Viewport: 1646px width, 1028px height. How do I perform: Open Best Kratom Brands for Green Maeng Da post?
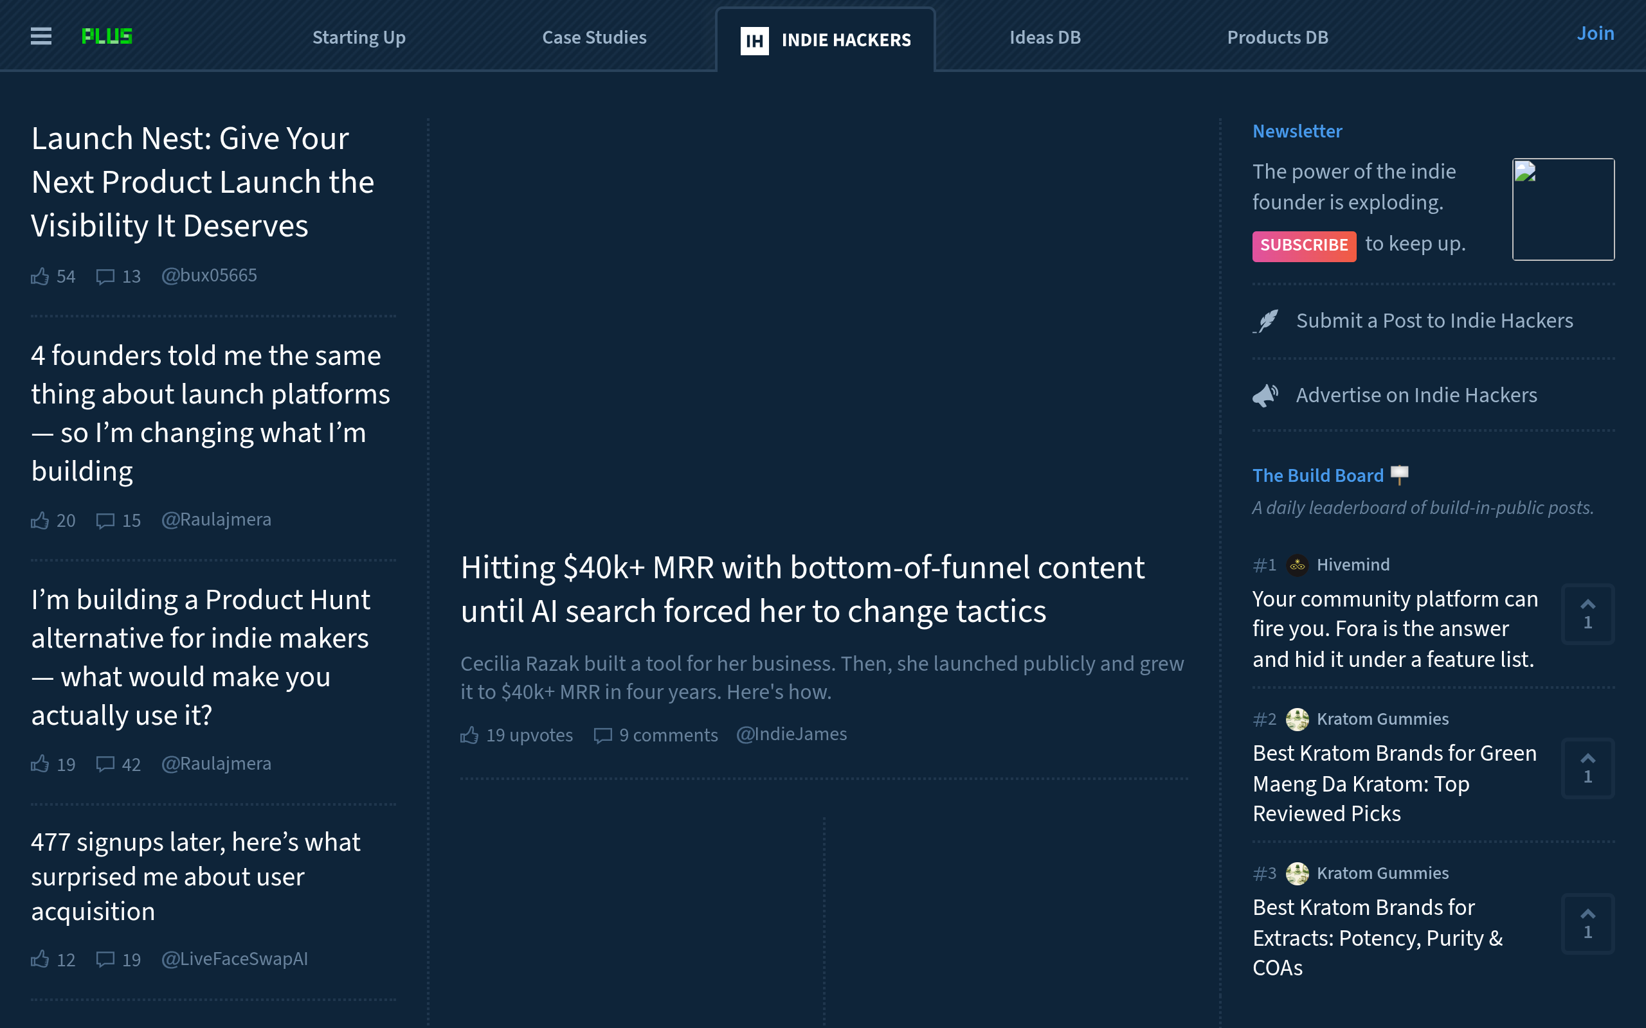(1395, 783)
